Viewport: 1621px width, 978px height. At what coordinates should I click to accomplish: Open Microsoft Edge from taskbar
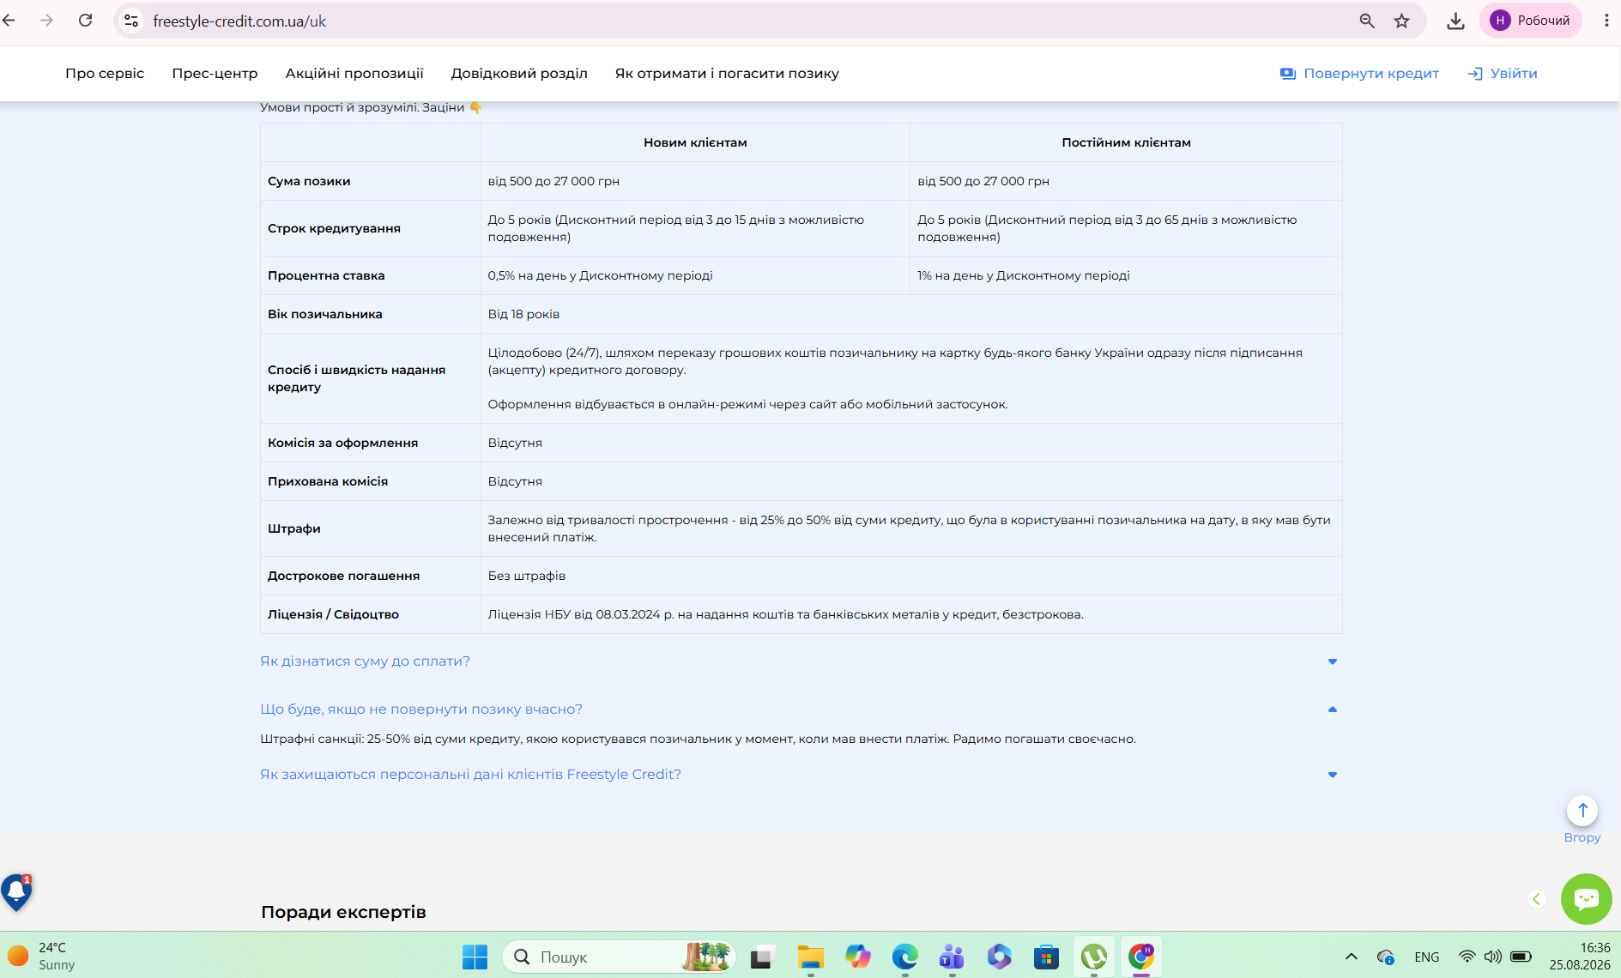pos(904,957)
